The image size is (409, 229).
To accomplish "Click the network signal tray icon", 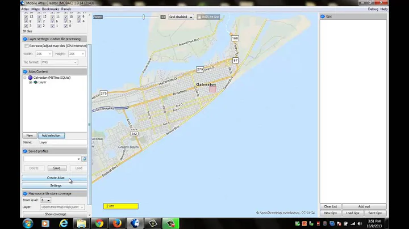I will point(353,223).
